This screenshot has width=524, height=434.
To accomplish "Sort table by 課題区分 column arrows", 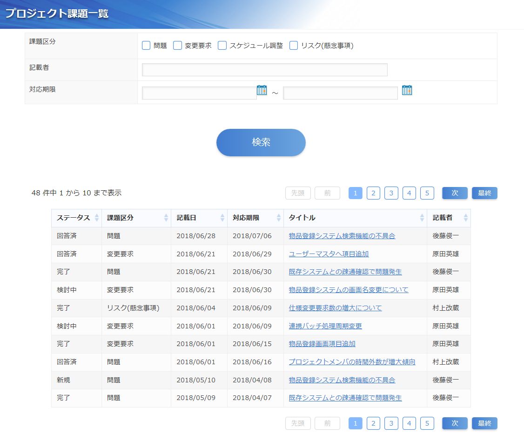I will pyautogui.click(x=166, y=218).
